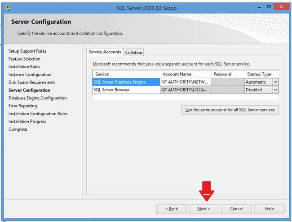
Task: Click the Service column header
Action: (126, 74)
